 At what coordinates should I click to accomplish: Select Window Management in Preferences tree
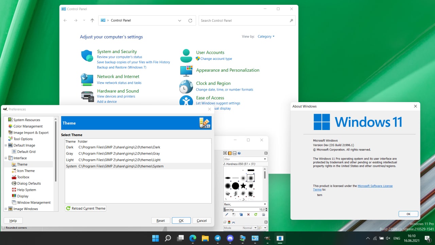34,202
